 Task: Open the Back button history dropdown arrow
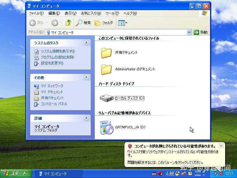47,23
